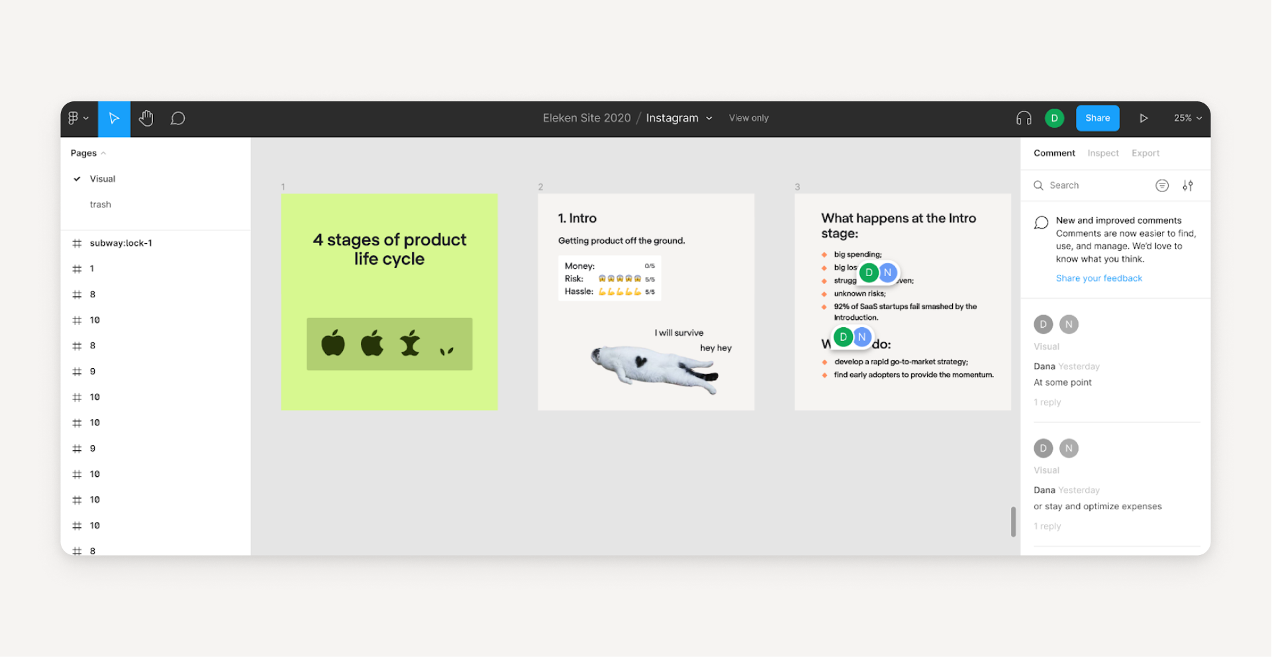Open the 25% zoom dropdown
Screen dimensions: 1272x657
click(x=1187, y=118)
